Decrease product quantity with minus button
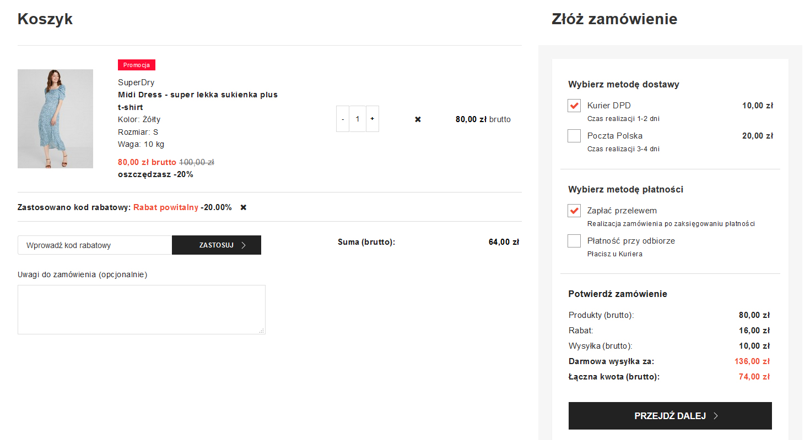810x440 pixels. [x=343, y=119]
